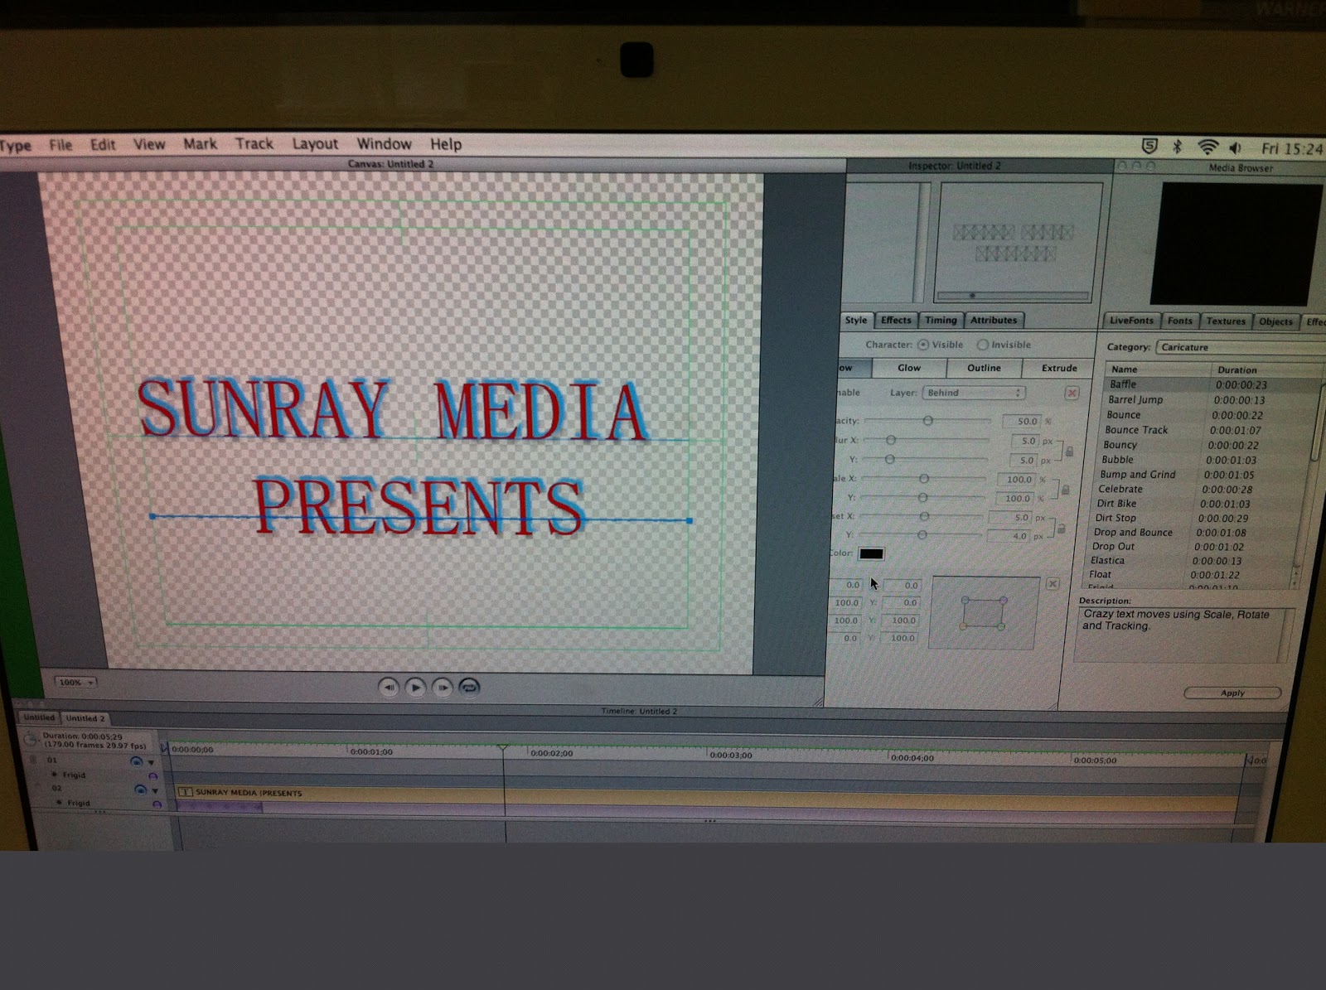Screen dimensions: 1326x990
Task: Click the step-forward transport icon
Action: (x=442, y=688)
